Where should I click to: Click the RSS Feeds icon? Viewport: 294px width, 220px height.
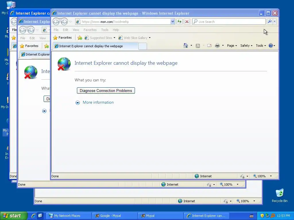click(198, 46)
